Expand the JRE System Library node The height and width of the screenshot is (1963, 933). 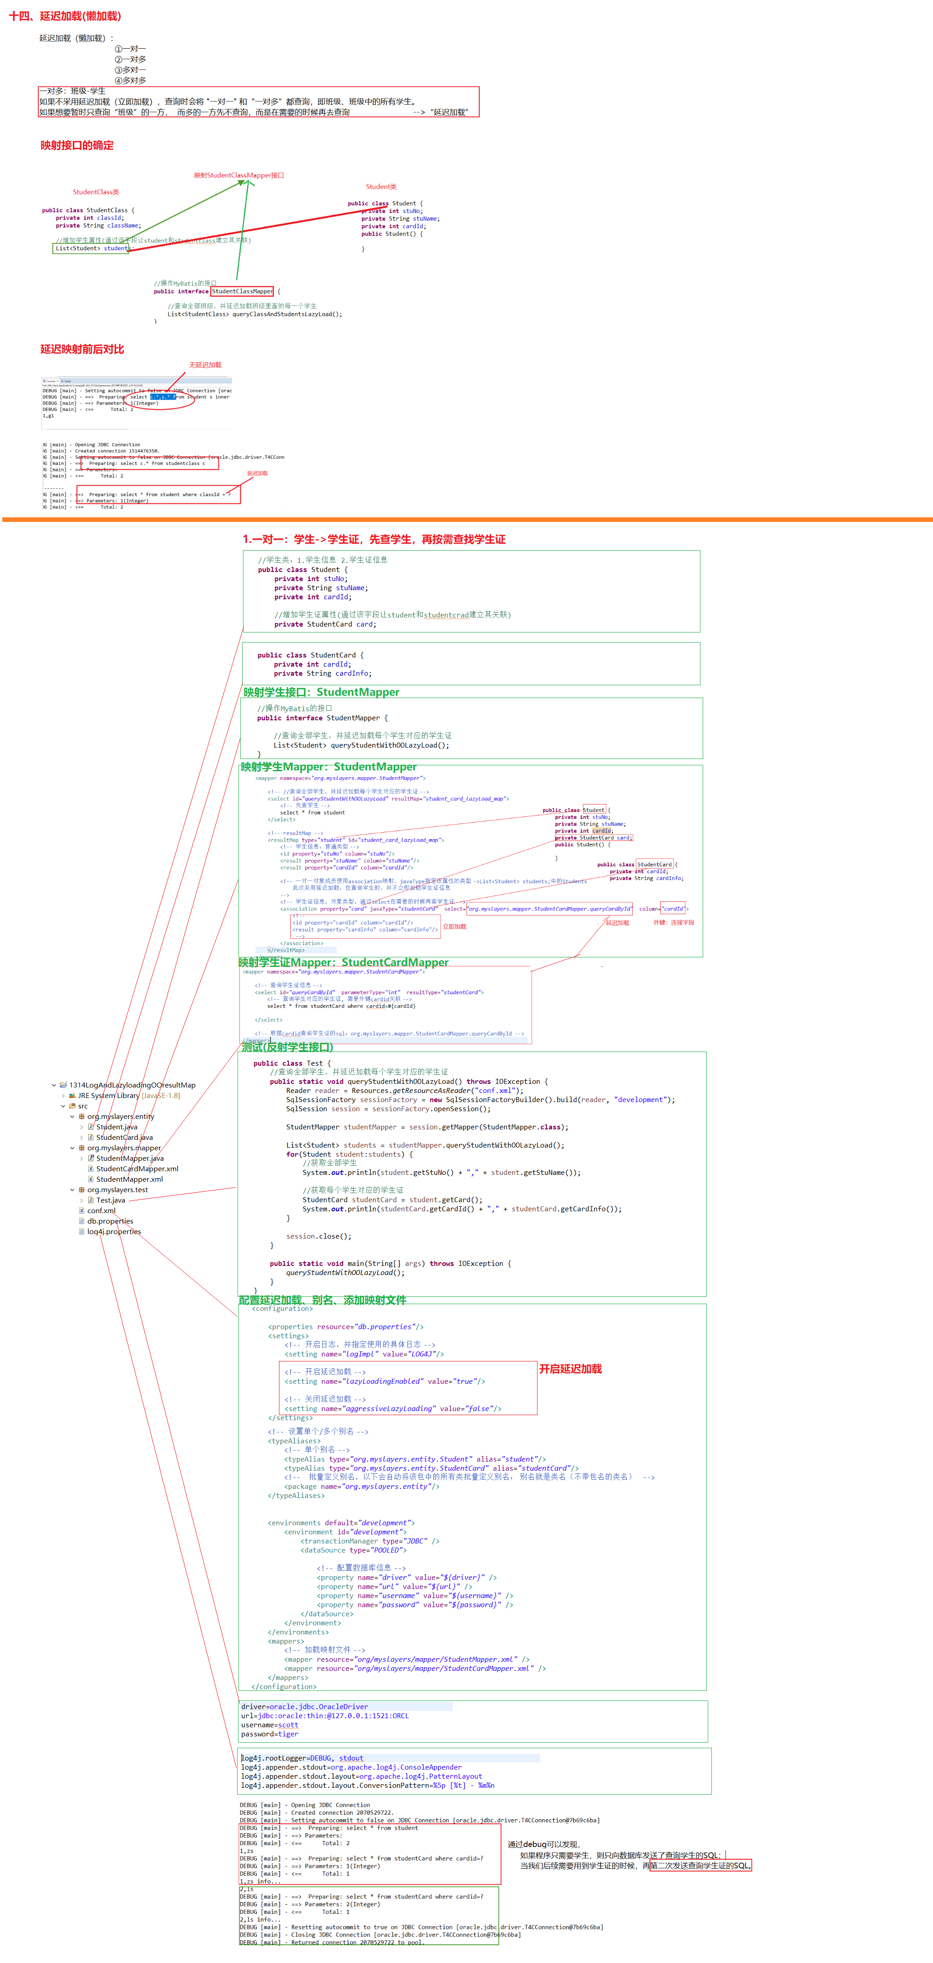pos(63,1096)
